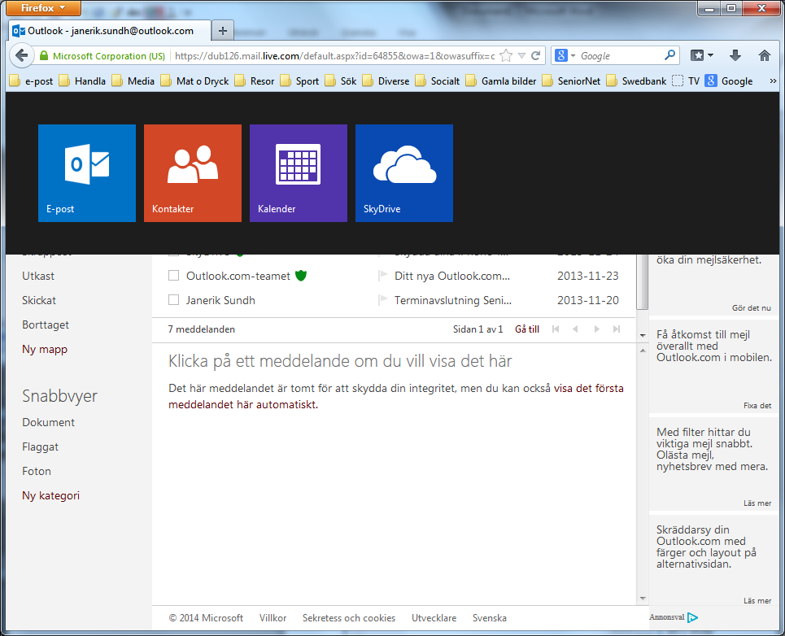785x636 pixels.
Task: Show more bookmarks with overflow chevron
Action: pyautogui.click(x=773, y=81)
